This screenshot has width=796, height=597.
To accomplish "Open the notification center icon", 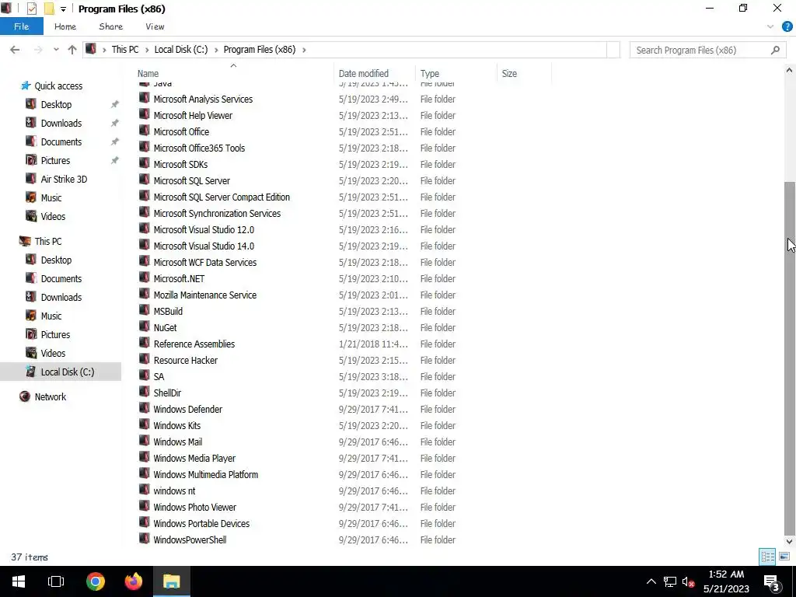I will tap(772, 581).
